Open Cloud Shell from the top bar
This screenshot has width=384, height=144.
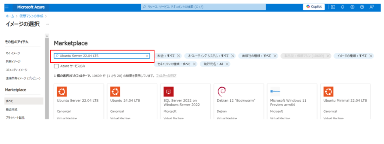[333, 7]
